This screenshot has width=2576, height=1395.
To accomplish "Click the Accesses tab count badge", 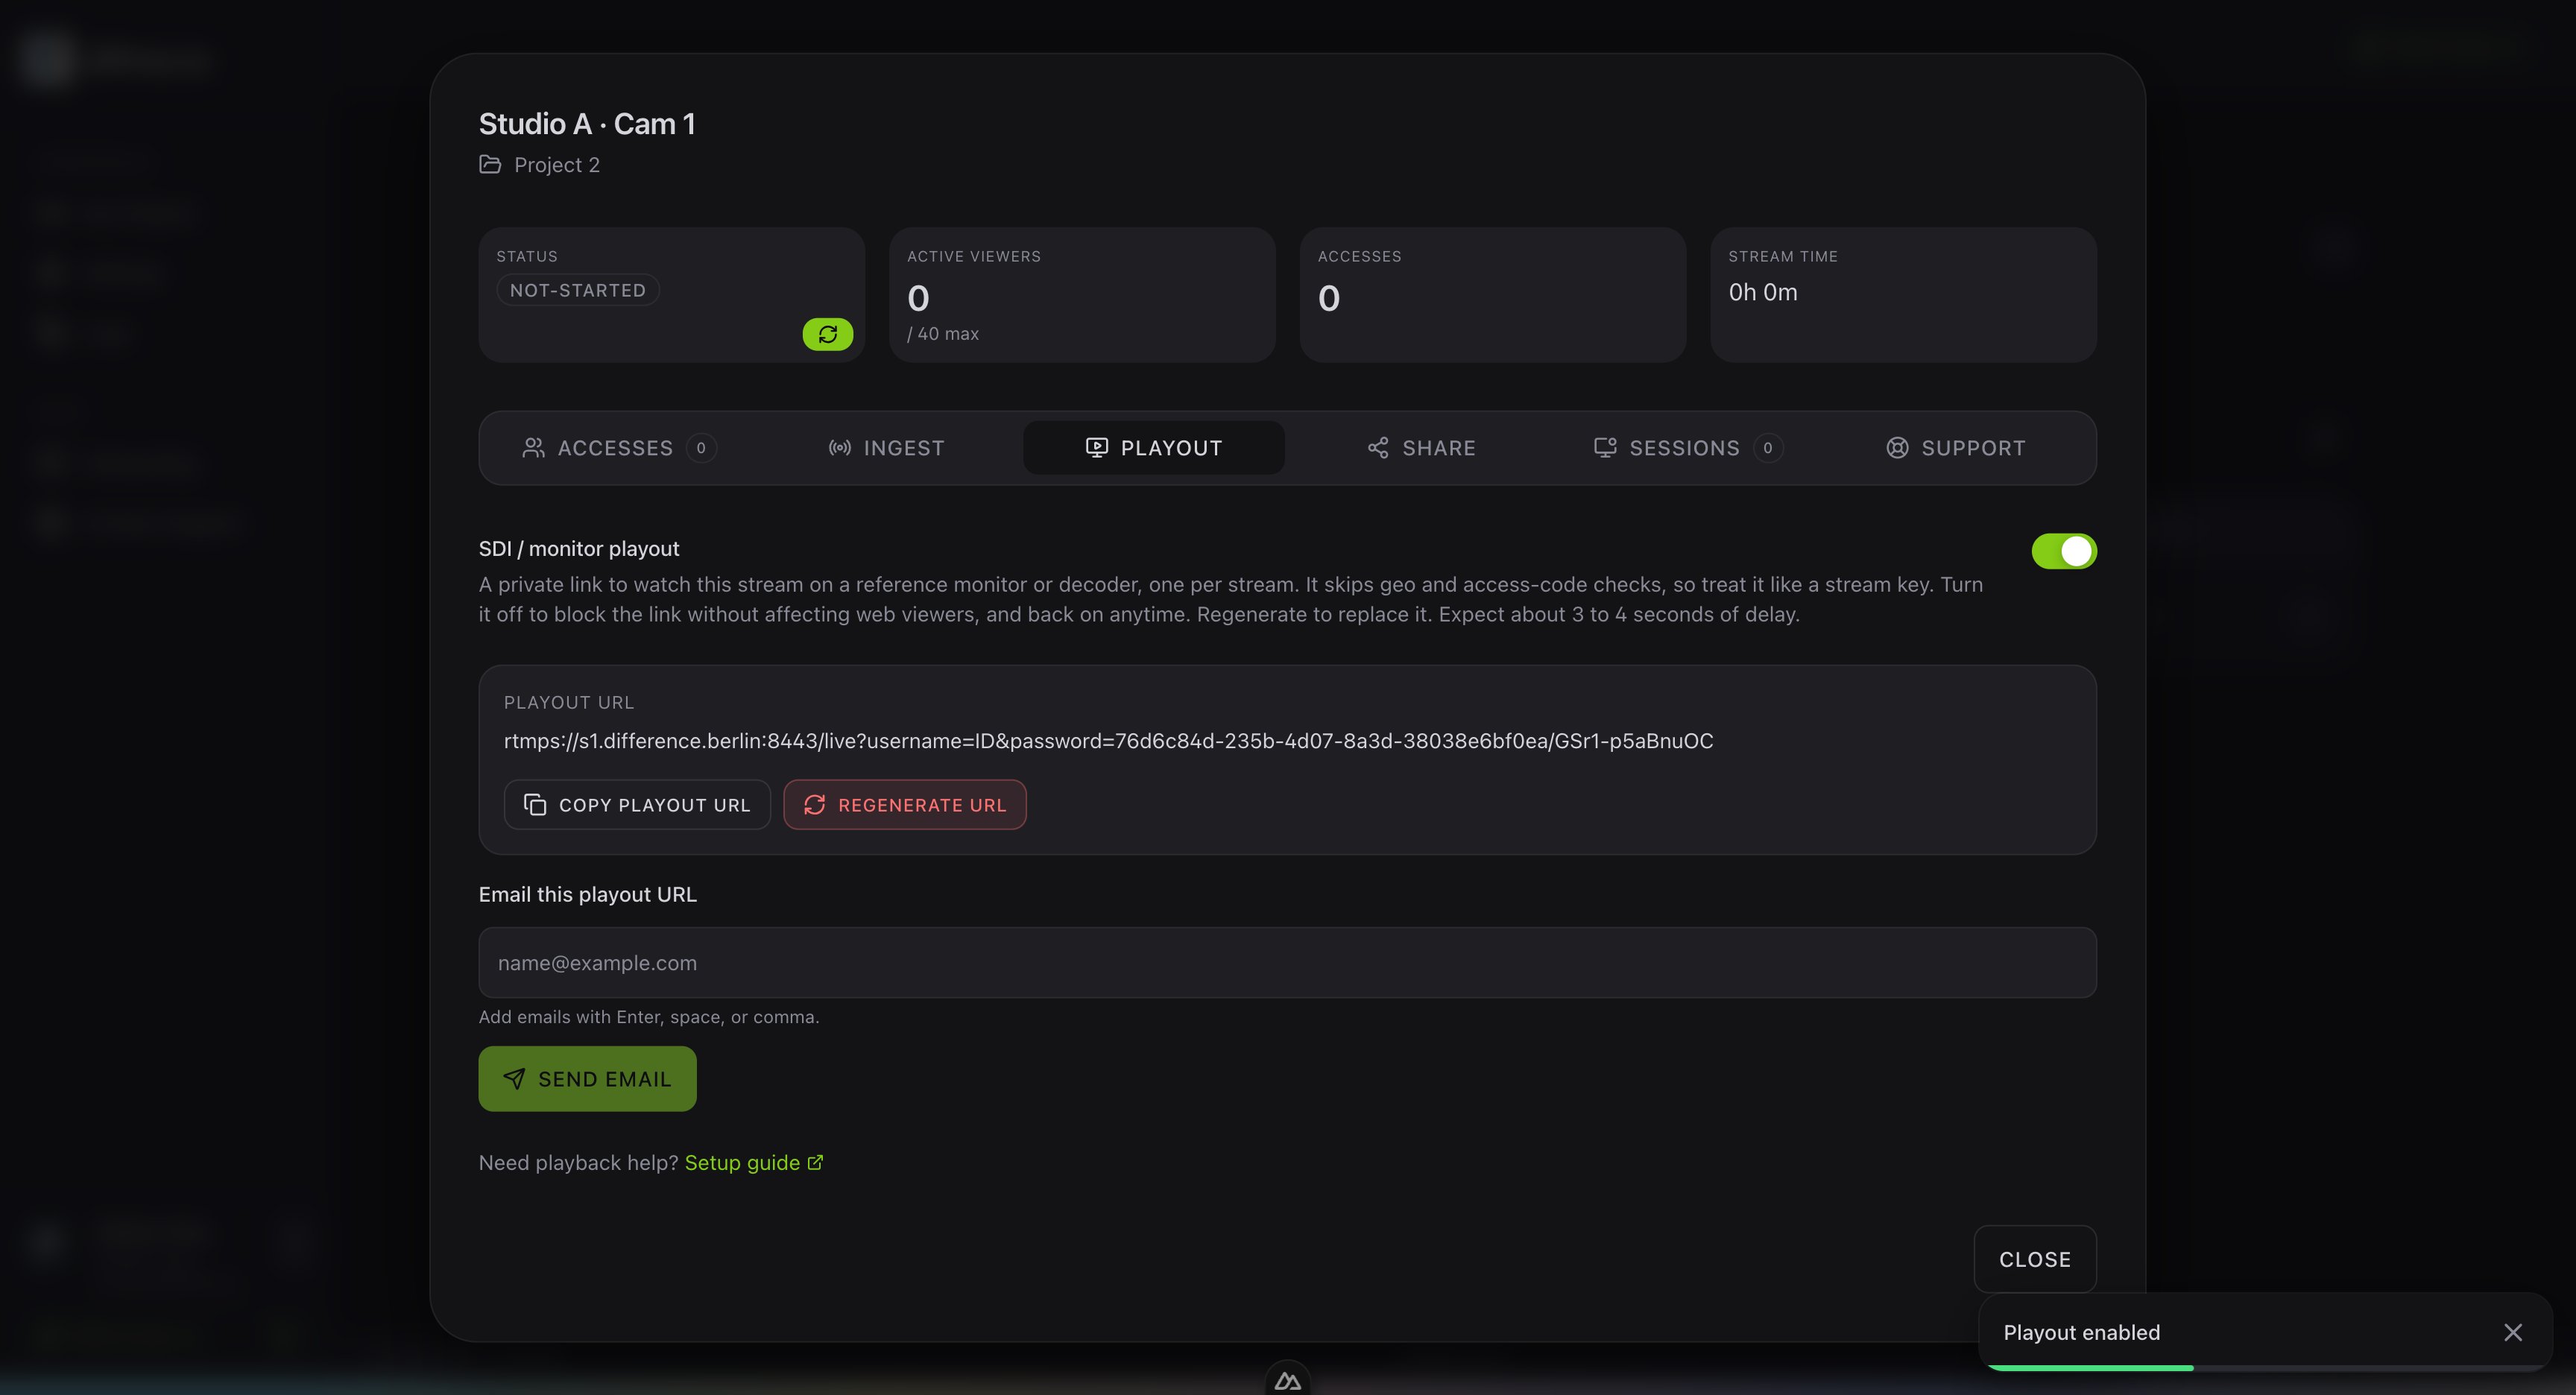I will pyautogui.click(x=701, y=448).
